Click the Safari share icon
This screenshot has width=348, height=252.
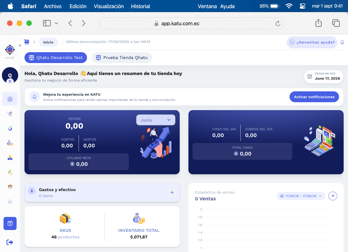pos(318,23)
